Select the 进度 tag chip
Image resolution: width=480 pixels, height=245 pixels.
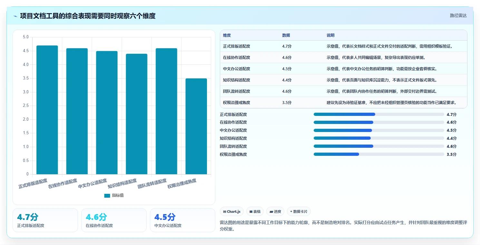[x=275, y=212]
